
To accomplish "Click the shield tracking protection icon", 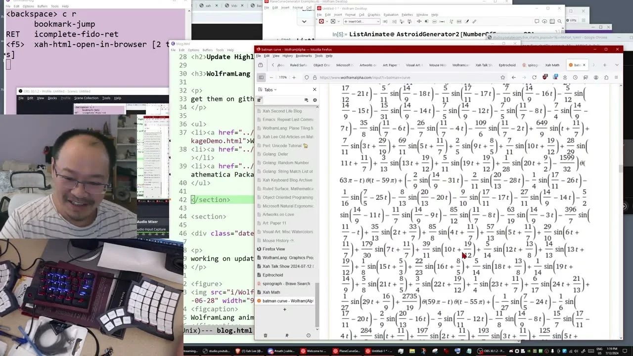I will pos(307,78).
